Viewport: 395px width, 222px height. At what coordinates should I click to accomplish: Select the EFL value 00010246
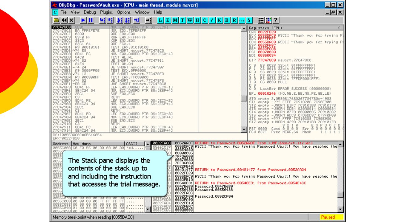pyautogui.click(x=267, y=93)
